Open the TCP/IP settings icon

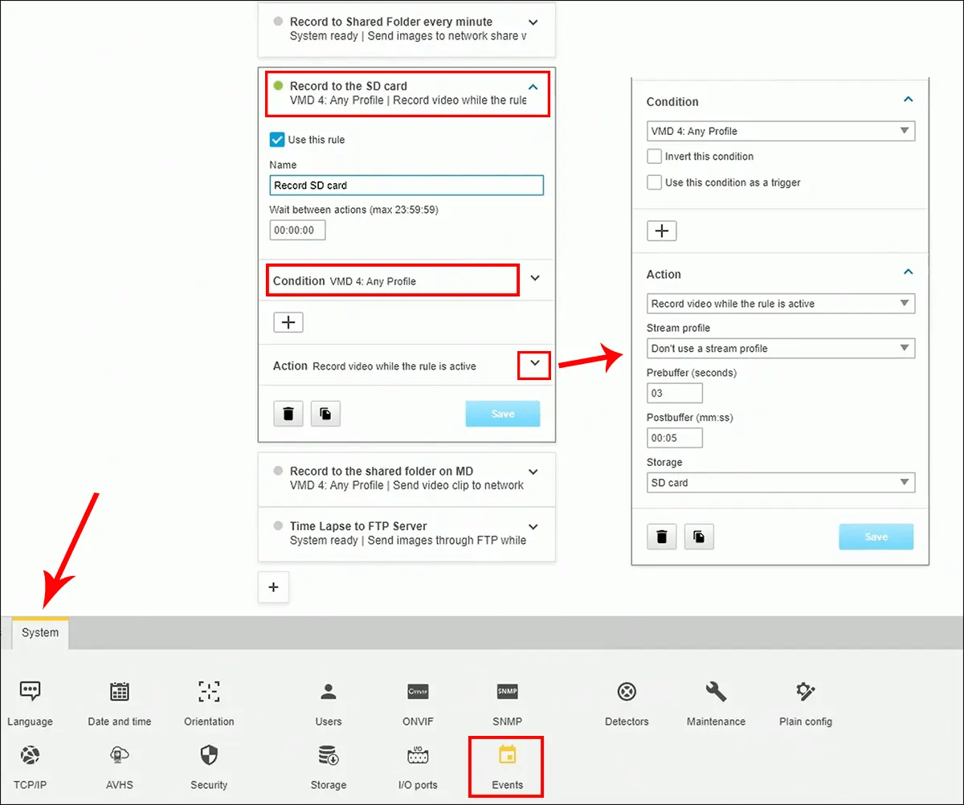click(30, 755)
